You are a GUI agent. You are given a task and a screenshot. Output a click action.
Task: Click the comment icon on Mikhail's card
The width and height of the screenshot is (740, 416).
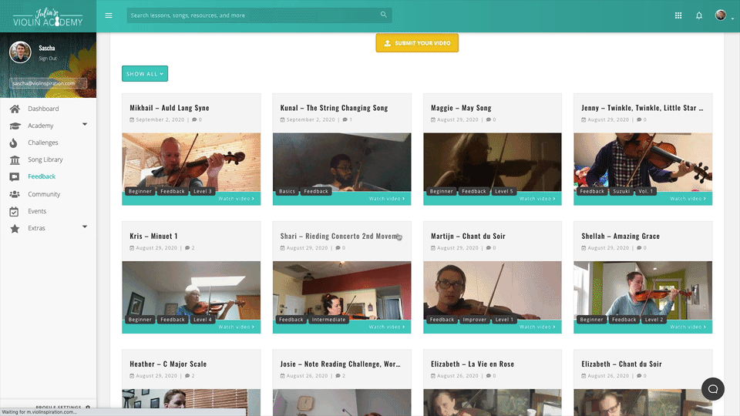coord(194,120)
